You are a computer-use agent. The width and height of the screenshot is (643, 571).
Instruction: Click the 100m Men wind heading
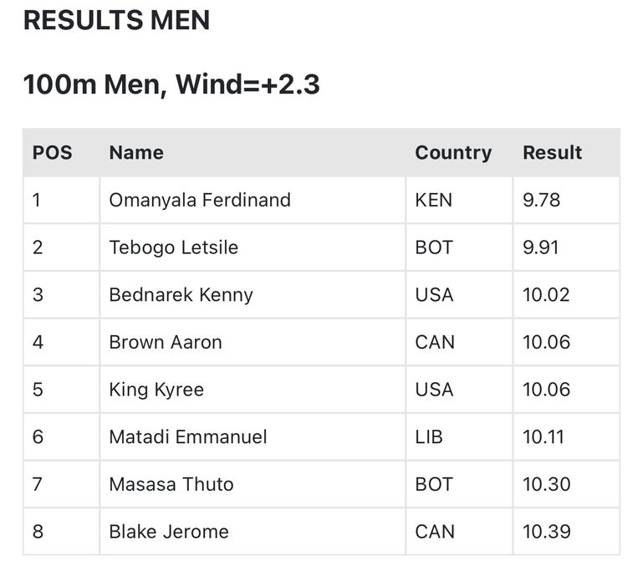pos(171,84)
